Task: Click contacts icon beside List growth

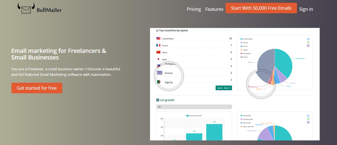Action: [x=158, y=100]
